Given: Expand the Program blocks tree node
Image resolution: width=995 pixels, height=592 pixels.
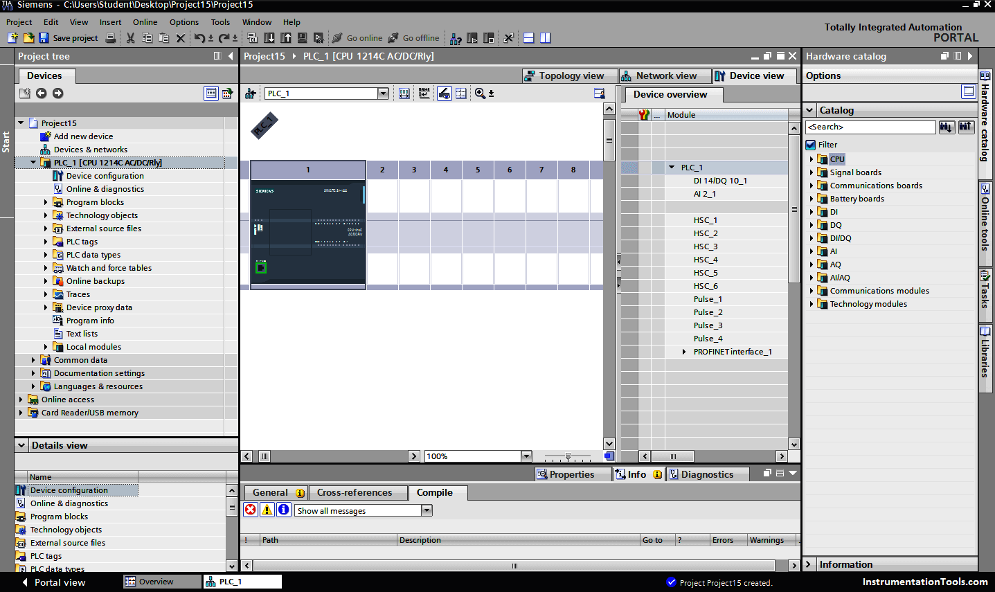Looking at the screenshot, I should [x=46, y=202].
